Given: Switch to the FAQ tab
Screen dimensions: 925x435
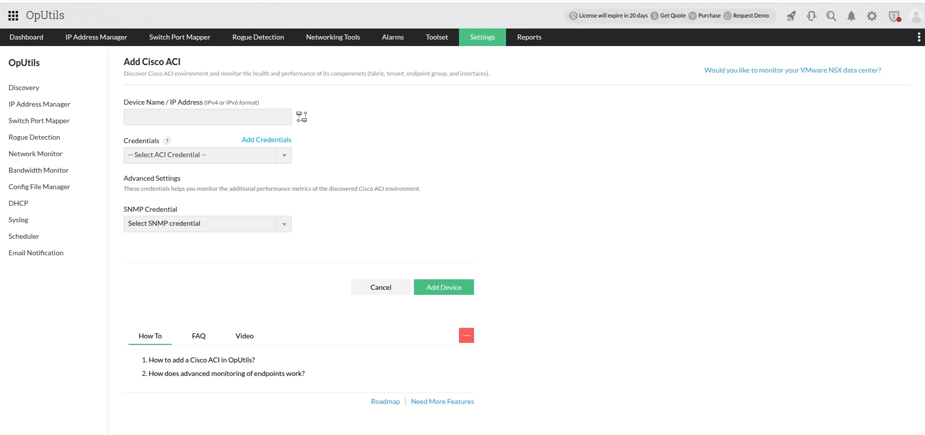Looking at the screenshot, I should (x=199, y=336).
